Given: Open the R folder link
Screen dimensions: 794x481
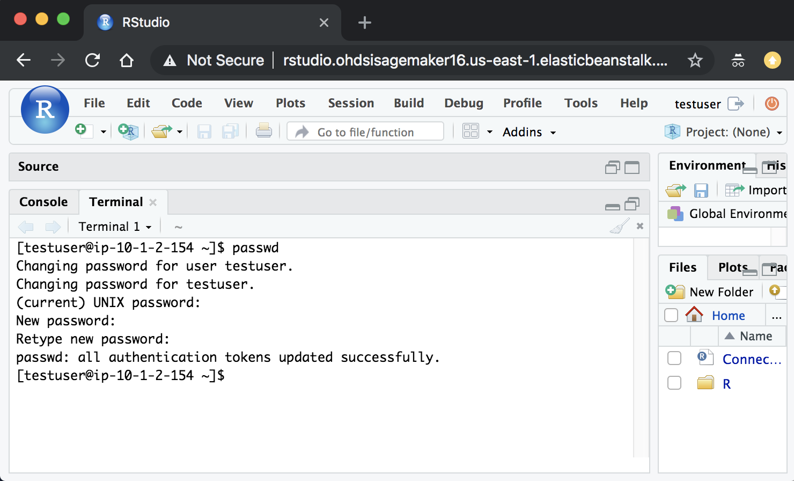Looking at the screenshot, I should (x=726, y=384).
